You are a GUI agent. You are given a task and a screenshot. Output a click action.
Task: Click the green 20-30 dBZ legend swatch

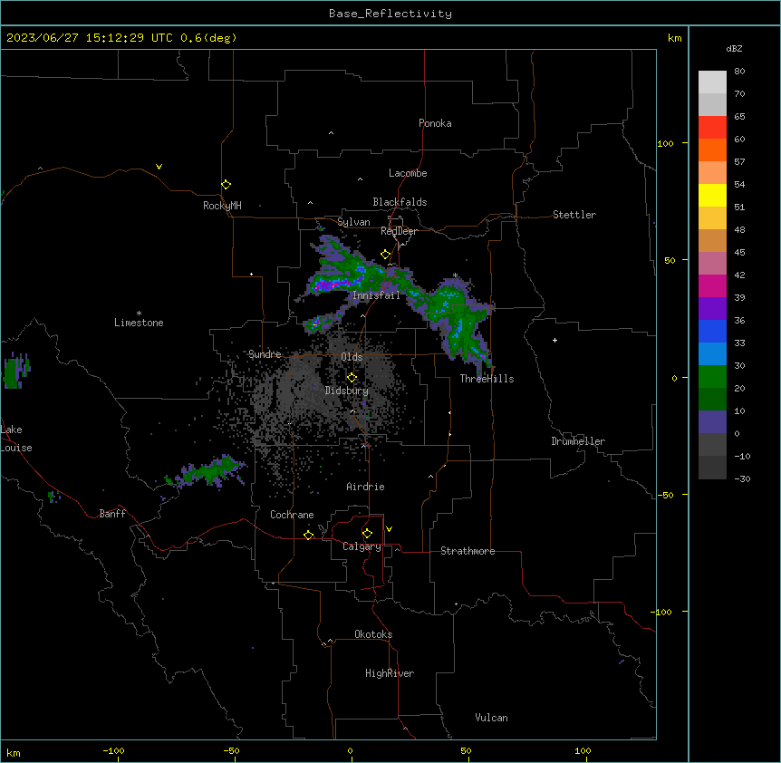(712, 377)
